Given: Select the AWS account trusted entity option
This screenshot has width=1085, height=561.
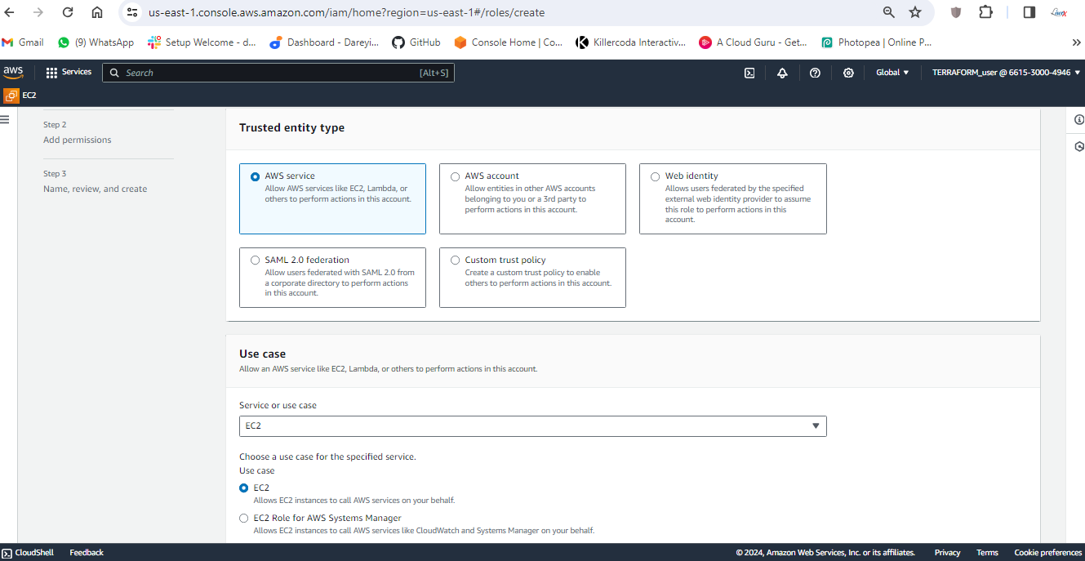Looking at the screenshot, I should [456, 176].
